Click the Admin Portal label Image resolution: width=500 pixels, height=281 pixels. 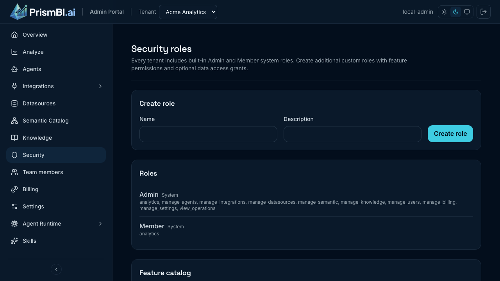tap(107, 12)
